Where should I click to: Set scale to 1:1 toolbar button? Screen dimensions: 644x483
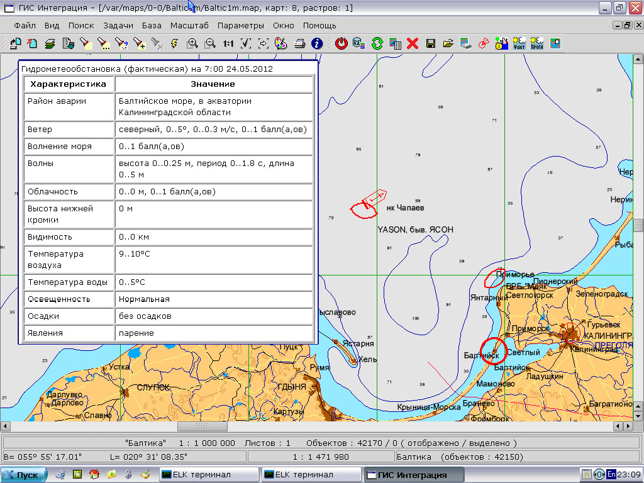click(228, 43)
